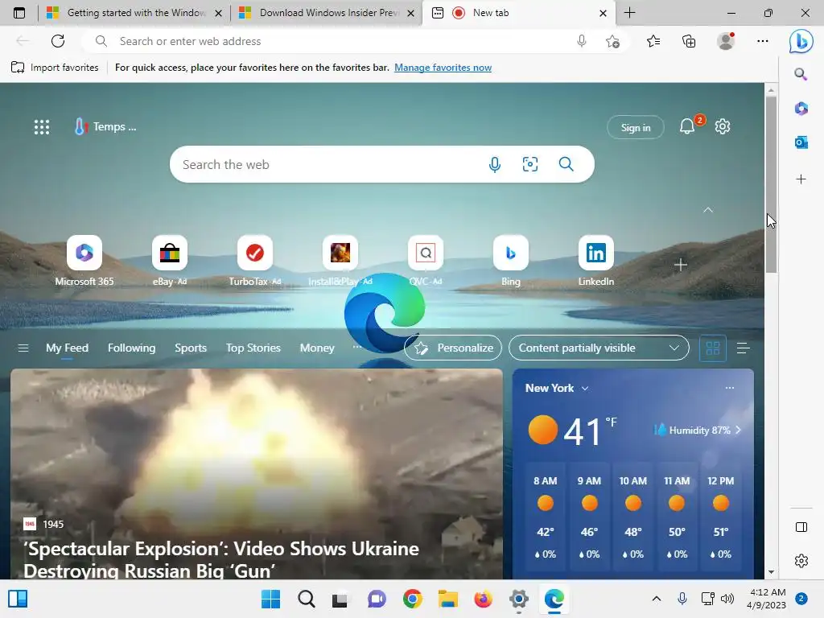Click the sidebar search icon
This screenshot has height=618, width=824.
801,74
